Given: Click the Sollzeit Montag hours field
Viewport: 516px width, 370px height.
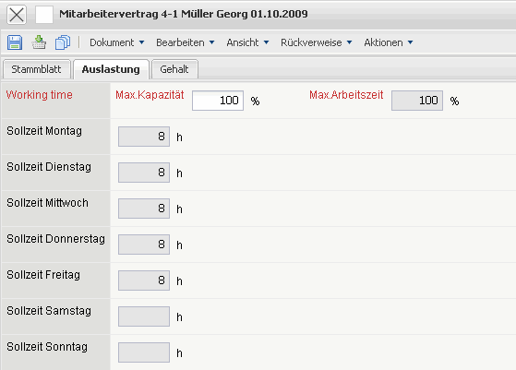Looking at the screenshot, I should pos(144,137).
